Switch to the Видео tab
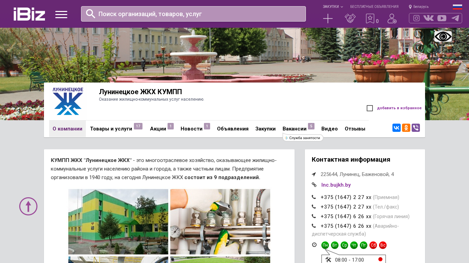Viewport: 469px width, 263px height. (330, 129)
